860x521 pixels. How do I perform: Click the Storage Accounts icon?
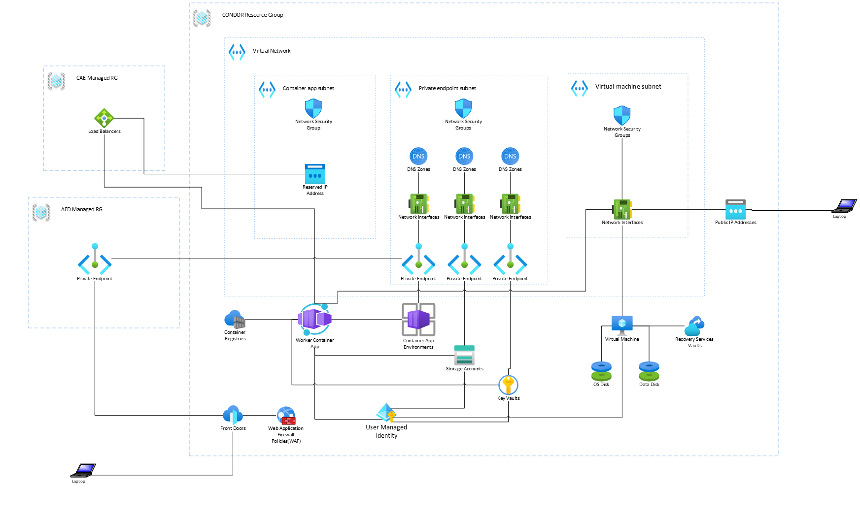pyautogui.click(x=464, y=355)
